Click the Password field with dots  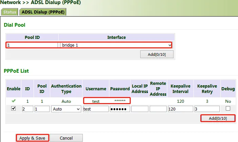click(x=120, y=109)
